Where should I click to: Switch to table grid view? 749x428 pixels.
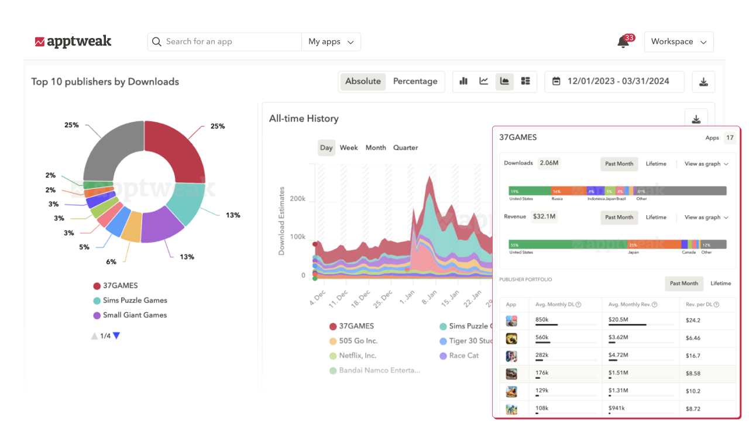[x=525, y=81]
